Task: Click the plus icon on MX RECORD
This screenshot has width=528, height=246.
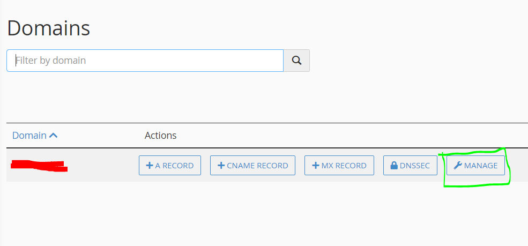Action: 316,165
